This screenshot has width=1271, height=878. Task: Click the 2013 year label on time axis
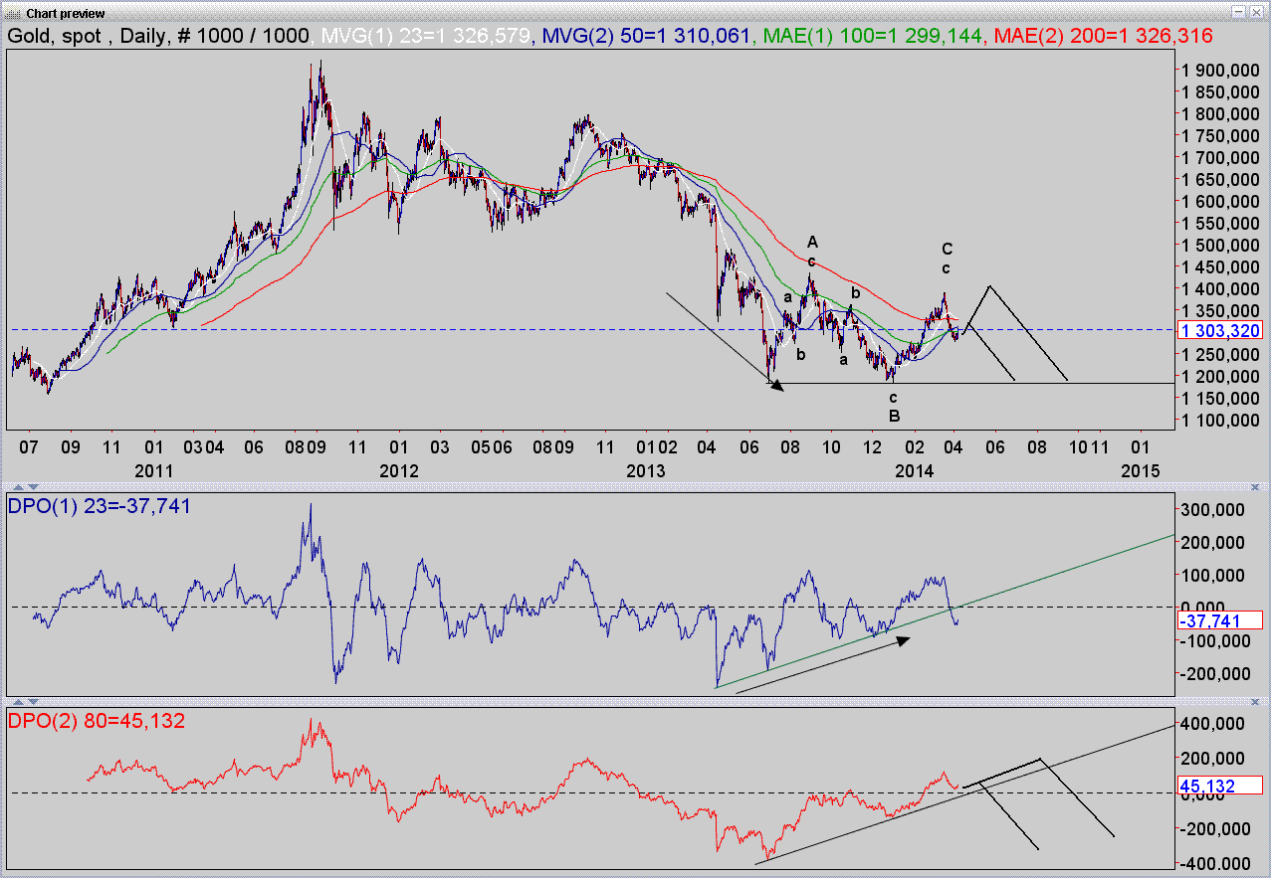pos(646,469)
